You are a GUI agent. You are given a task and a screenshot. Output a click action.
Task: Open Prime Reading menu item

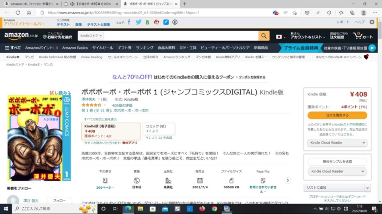click(92, 57)
